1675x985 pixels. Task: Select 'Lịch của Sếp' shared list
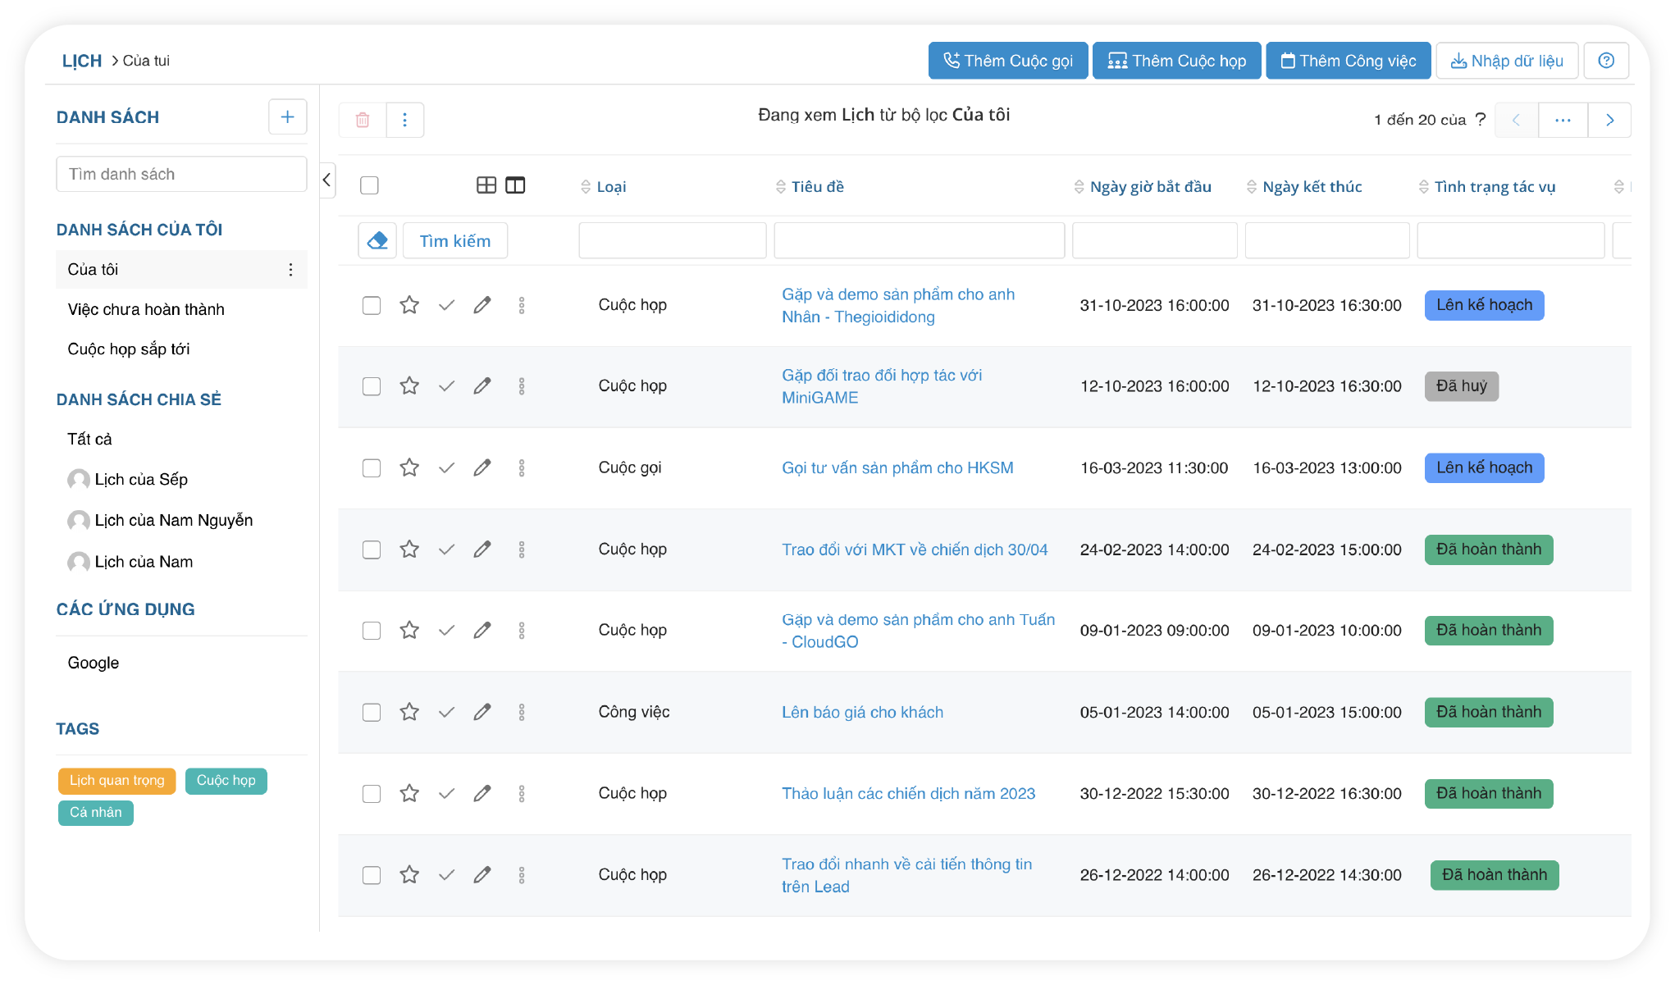click(141, 480)
